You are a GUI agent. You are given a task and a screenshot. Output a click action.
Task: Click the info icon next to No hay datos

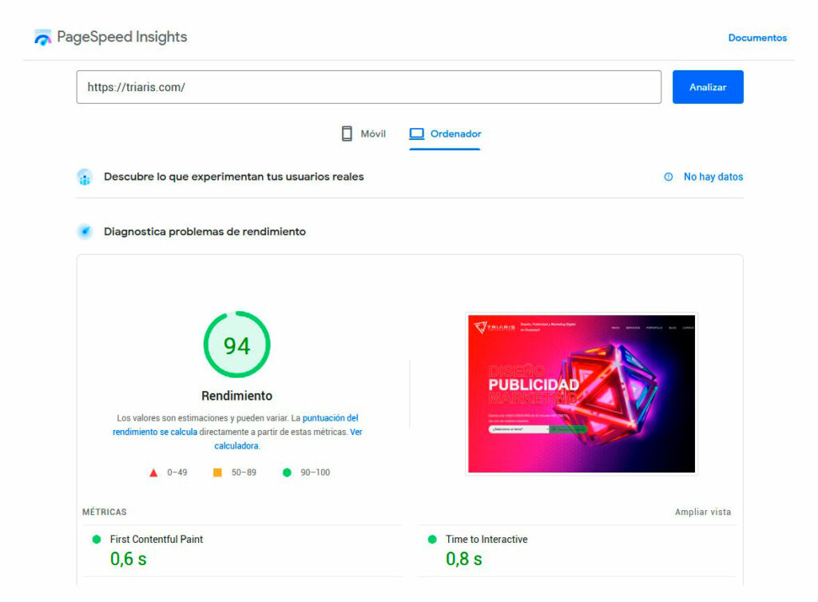pyautogui.click(x=668, y=177)
